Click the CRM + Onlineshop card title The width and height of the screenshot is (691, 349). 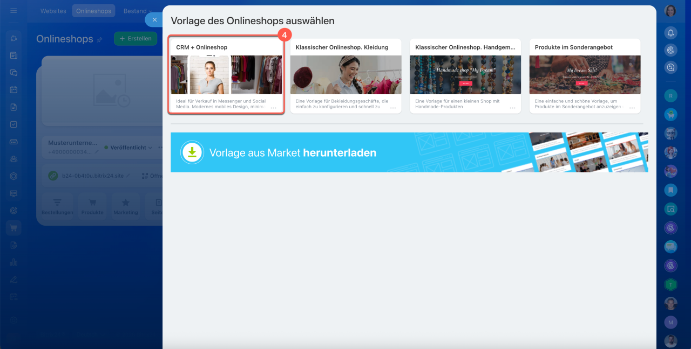pos(202,47)
